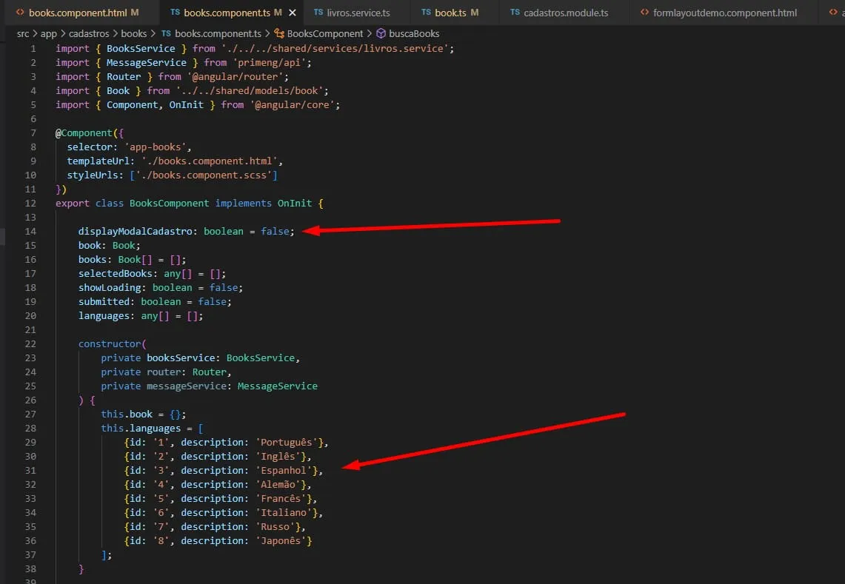
Task: Click the BooksComponent breadcrumb symbol
Action: coord(325,33)
